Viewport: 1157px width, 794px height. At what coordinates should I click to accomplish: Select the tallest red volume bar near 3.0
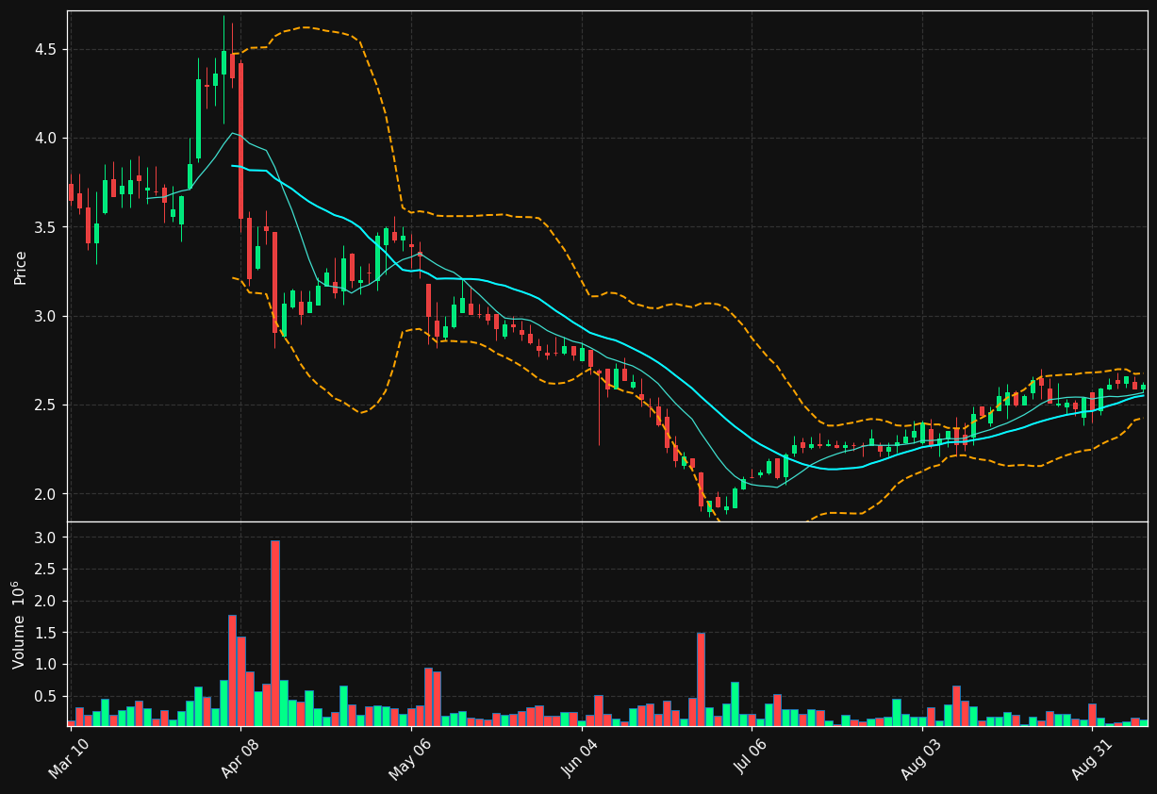(275, 633)
